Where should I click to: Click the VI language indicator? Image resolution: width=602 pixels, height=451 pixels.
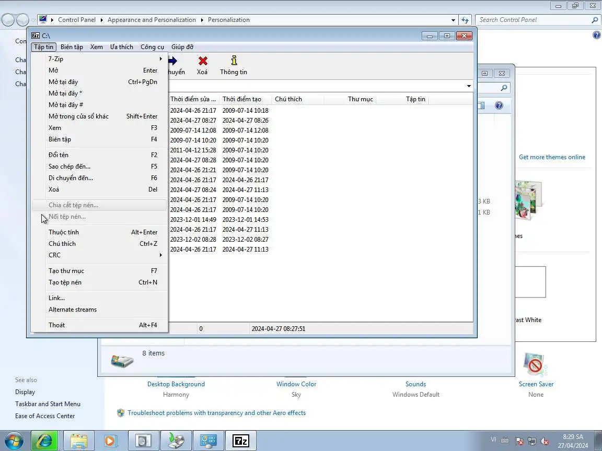(x=493, y=440)
